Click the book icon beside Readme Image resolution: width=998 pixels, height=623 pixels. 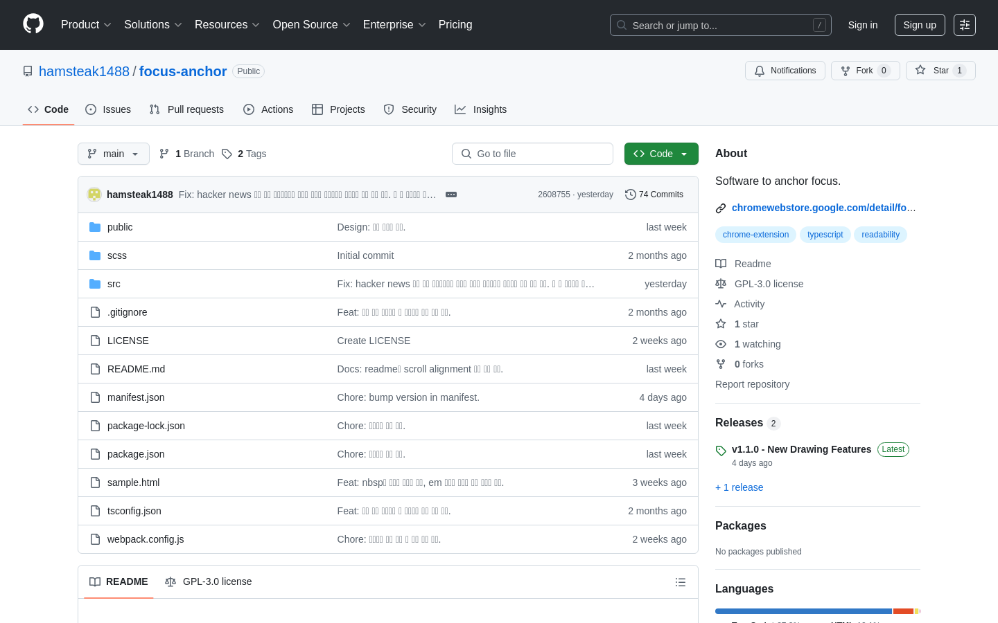pos(721,264)
